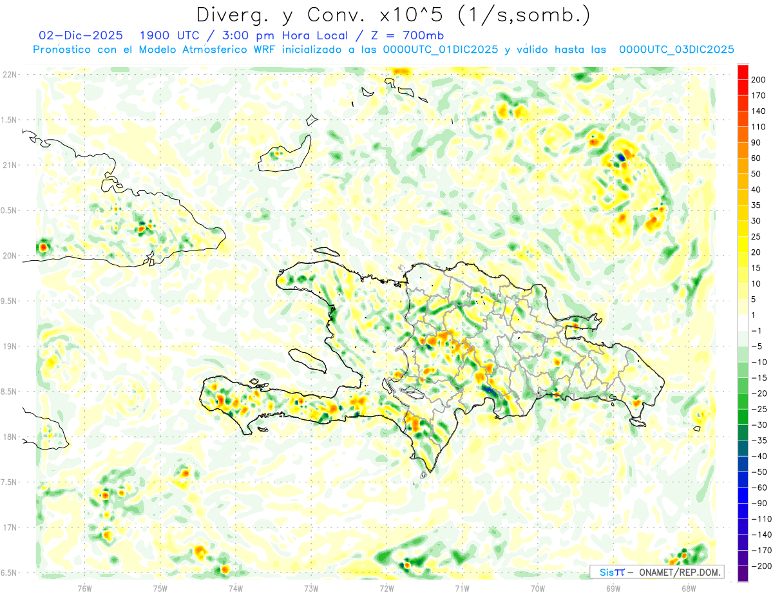This screenshot has height=597, width=773.
Task: Click the colorbar value '170'
Action: pos(759,95)
